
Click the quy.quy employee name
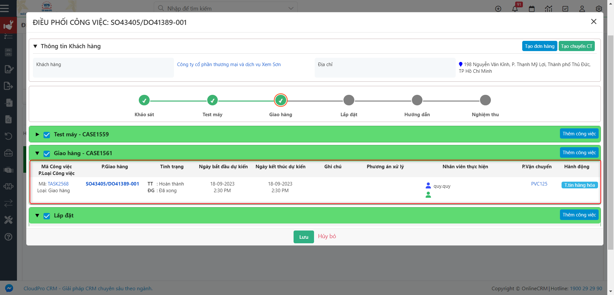pyautogui.click(x=442, y=186)
